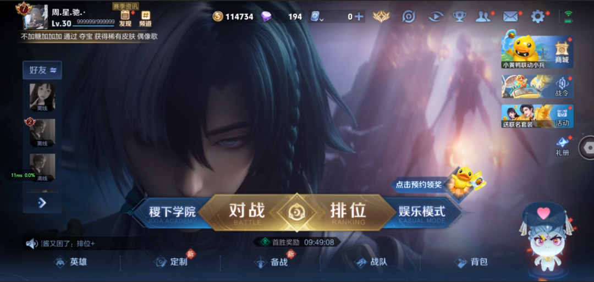
Task: Open the friends list icon in top bar
Action: point(483,16)
